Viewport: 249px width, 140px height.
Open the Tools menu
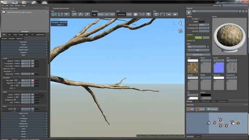(11, 5)
